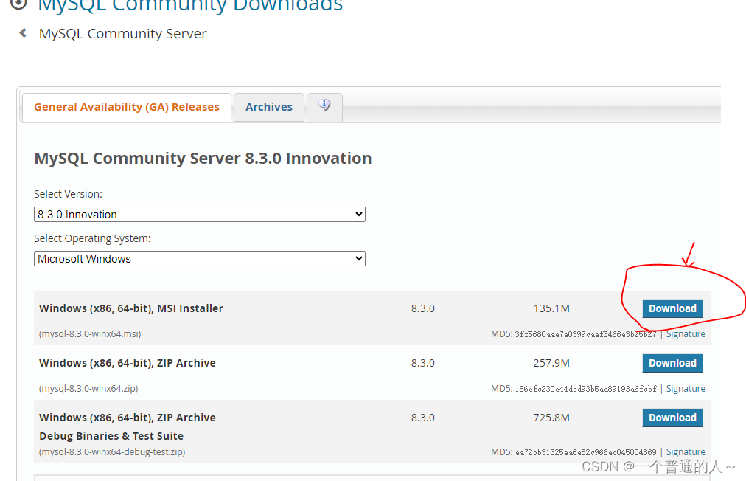Click the MD5 hash starting with ea72bb3132
This screenshot has height=481, width=746.
click(x=585, y=452)
